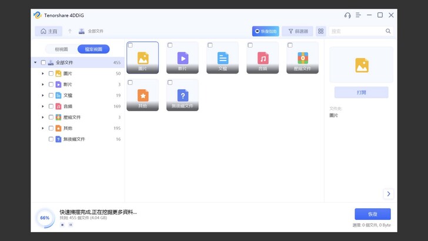Check the 壓縮文件 checkbox in sidebar

(51, 117)
